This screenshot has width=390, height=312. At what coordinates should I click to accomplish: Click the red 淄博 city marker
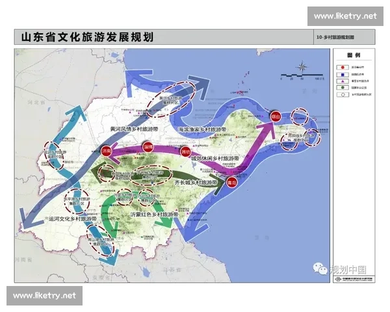pyautogui.click(x=148, y=147)
